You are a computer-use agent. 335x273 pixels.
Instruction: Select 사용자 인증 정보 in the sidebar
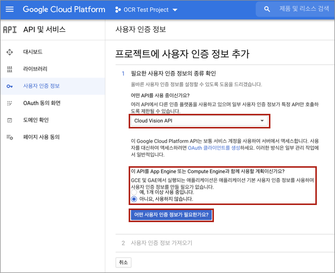(x=52, y=86)
